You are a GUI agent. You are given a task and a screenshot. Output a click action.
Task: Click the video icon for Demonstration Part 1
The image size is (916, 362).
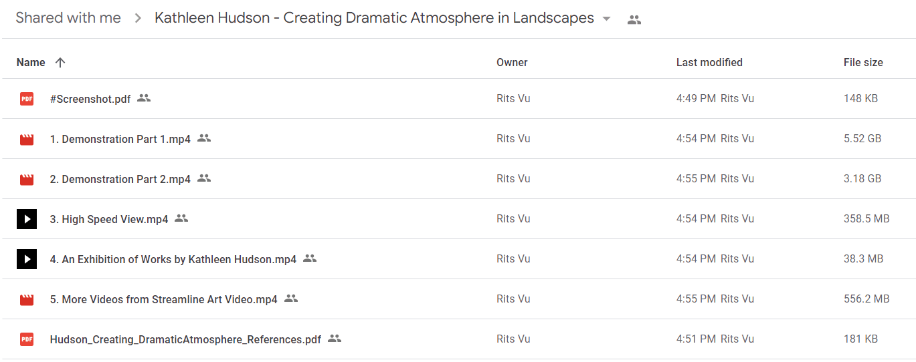pos(26,139)
